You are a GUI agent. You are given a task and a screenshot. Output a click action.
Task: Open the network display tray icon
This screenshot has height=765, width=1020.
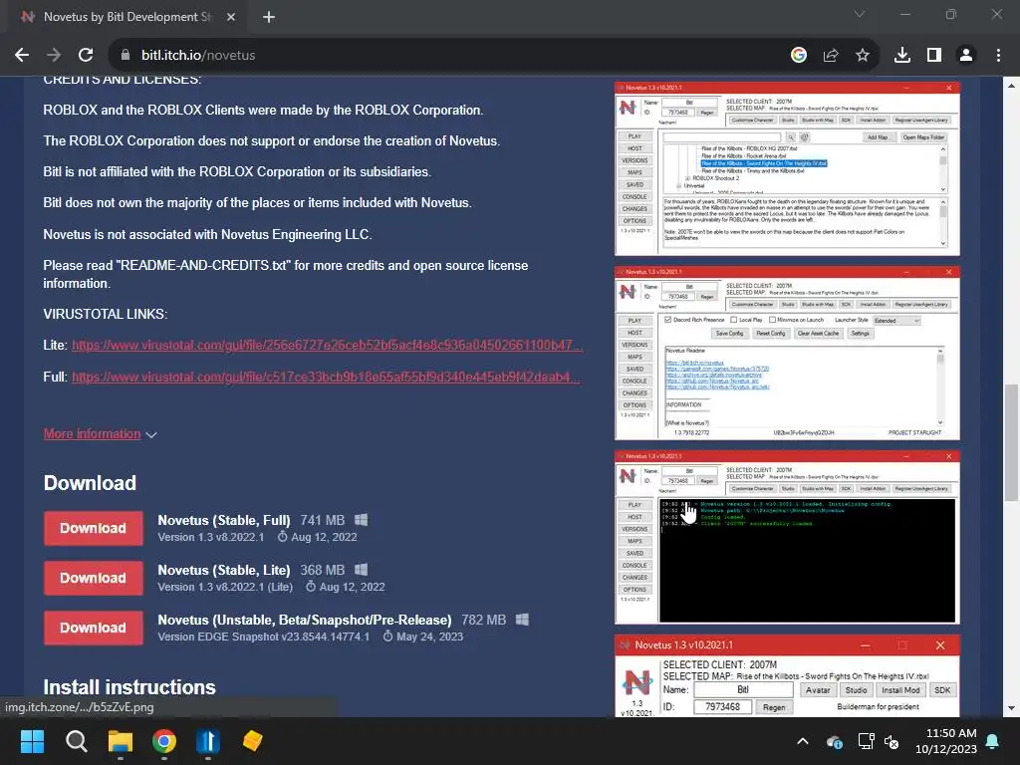(866, 741)
